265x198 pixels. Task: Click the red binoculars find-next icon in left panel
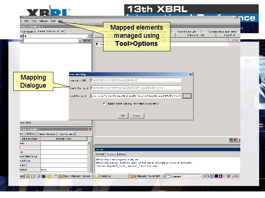tap(89, 40)
